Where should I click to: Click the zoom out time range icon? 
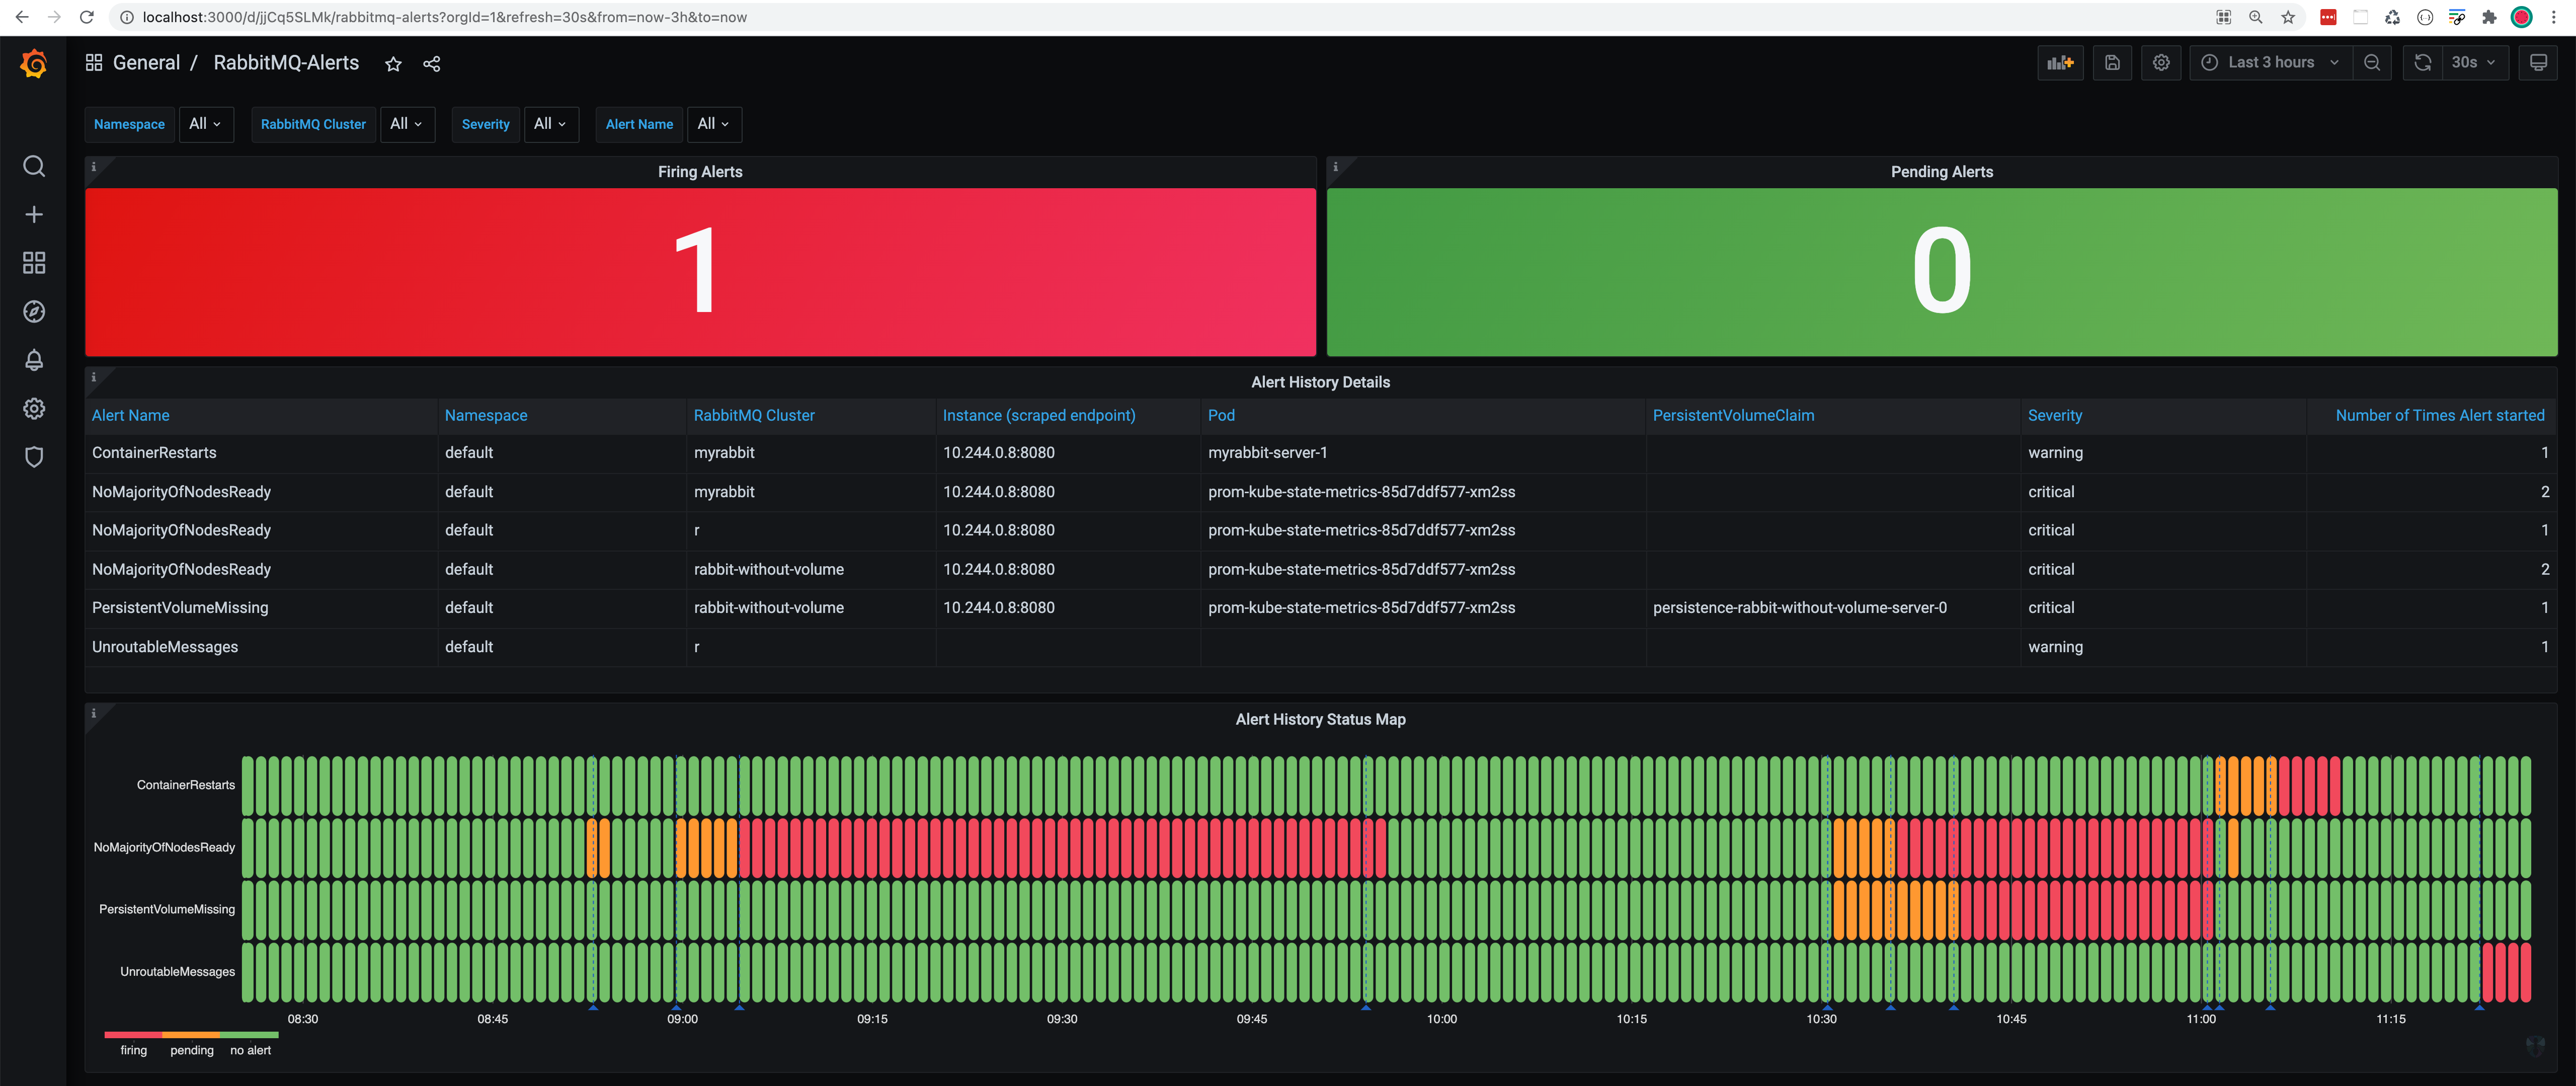pos(2371,63)
